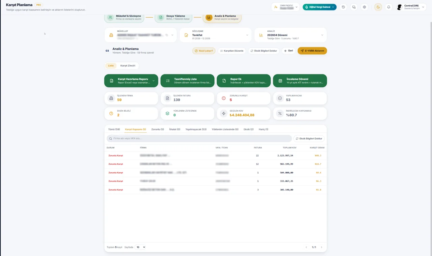Open rows per page selector
The width and height of the screenshot is (432, 256).
point(140,247)
